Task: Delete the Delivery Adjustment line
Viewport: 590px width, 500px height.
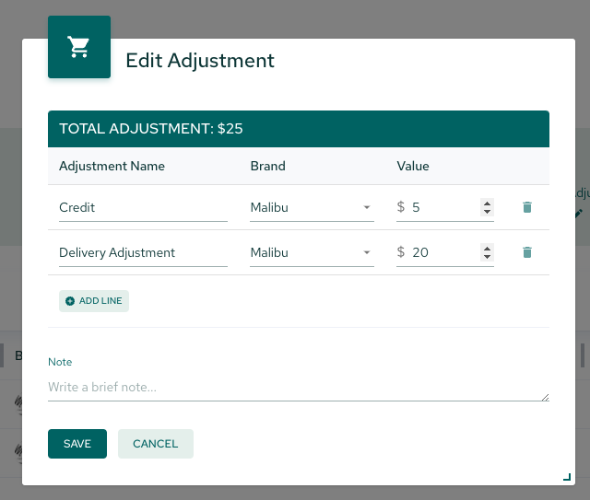Action: (527, 252)
